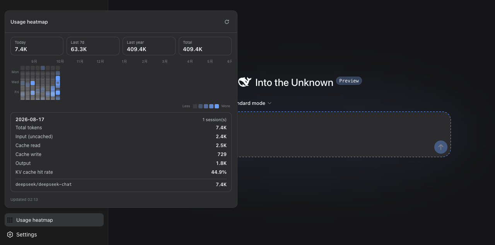Select the Total usage card
The image size is (495, 245).
(205, 46)
